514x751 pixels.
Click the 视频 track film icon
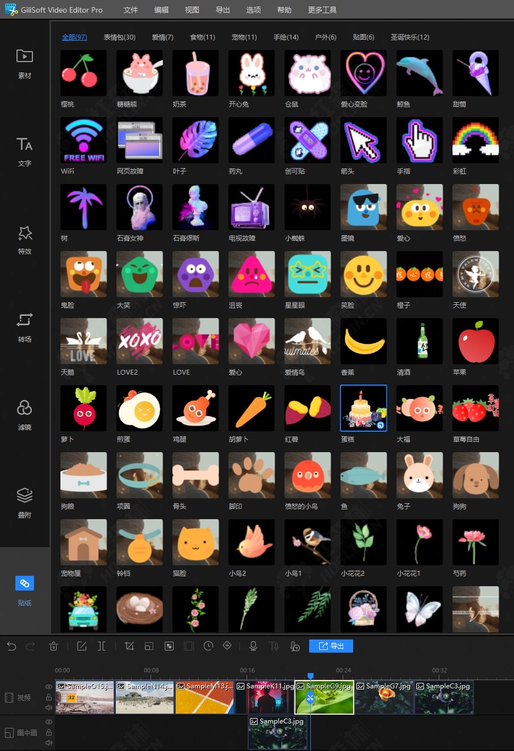point(9,698)
